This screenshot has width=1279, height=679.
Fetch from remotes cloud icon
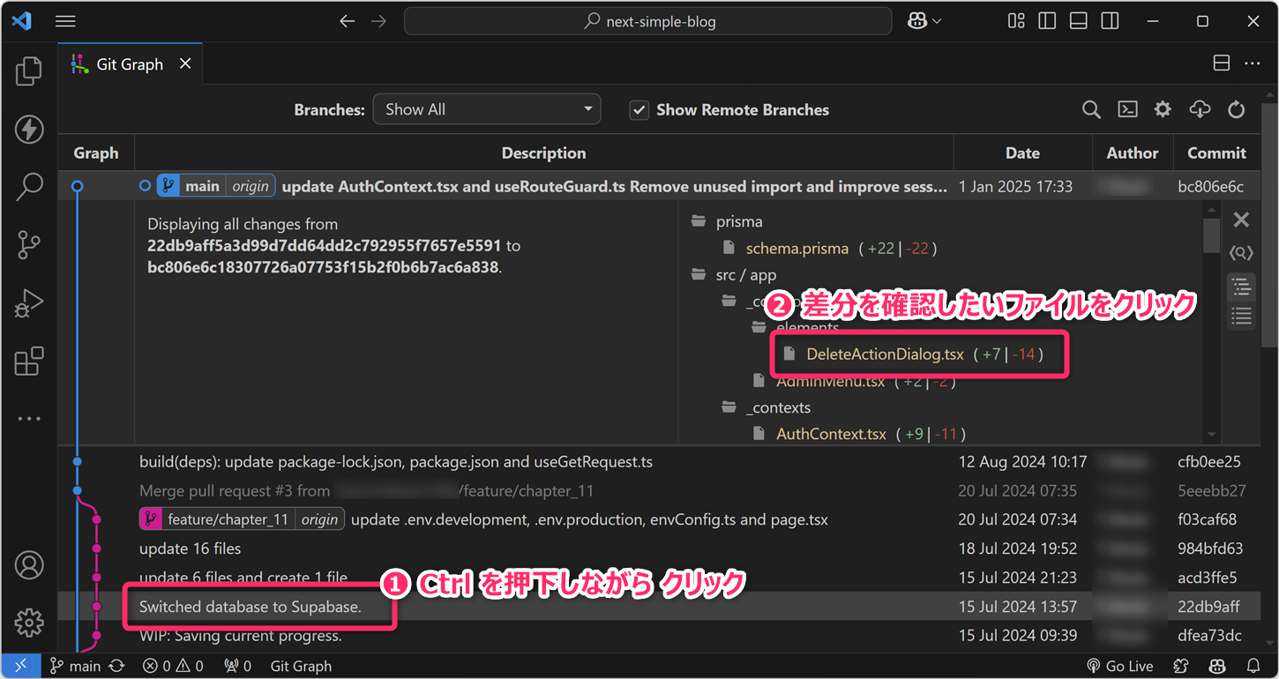click(x=1200, y=109)
